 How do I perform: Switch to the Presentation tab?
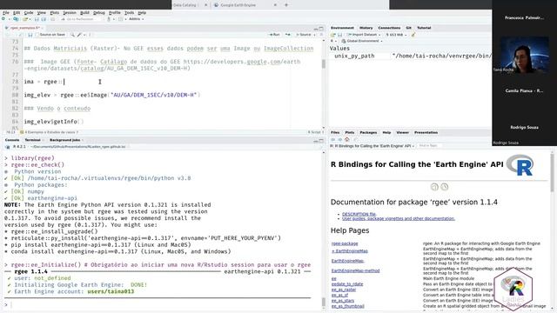point(426,132)
